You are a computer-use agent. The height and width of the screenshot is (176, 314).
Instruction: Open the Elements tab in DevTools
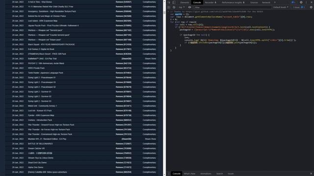tap(184, 2)
